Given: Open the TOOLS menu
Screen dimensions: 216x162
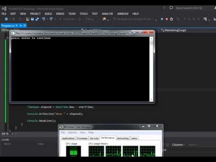Looking at the screenshot, I should [84, 13].
